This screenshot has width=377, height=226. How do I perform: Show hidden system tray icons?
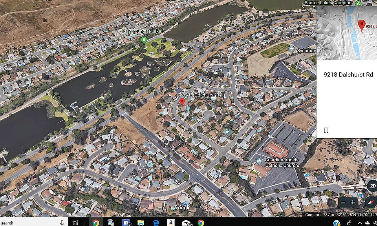(360, 223)
